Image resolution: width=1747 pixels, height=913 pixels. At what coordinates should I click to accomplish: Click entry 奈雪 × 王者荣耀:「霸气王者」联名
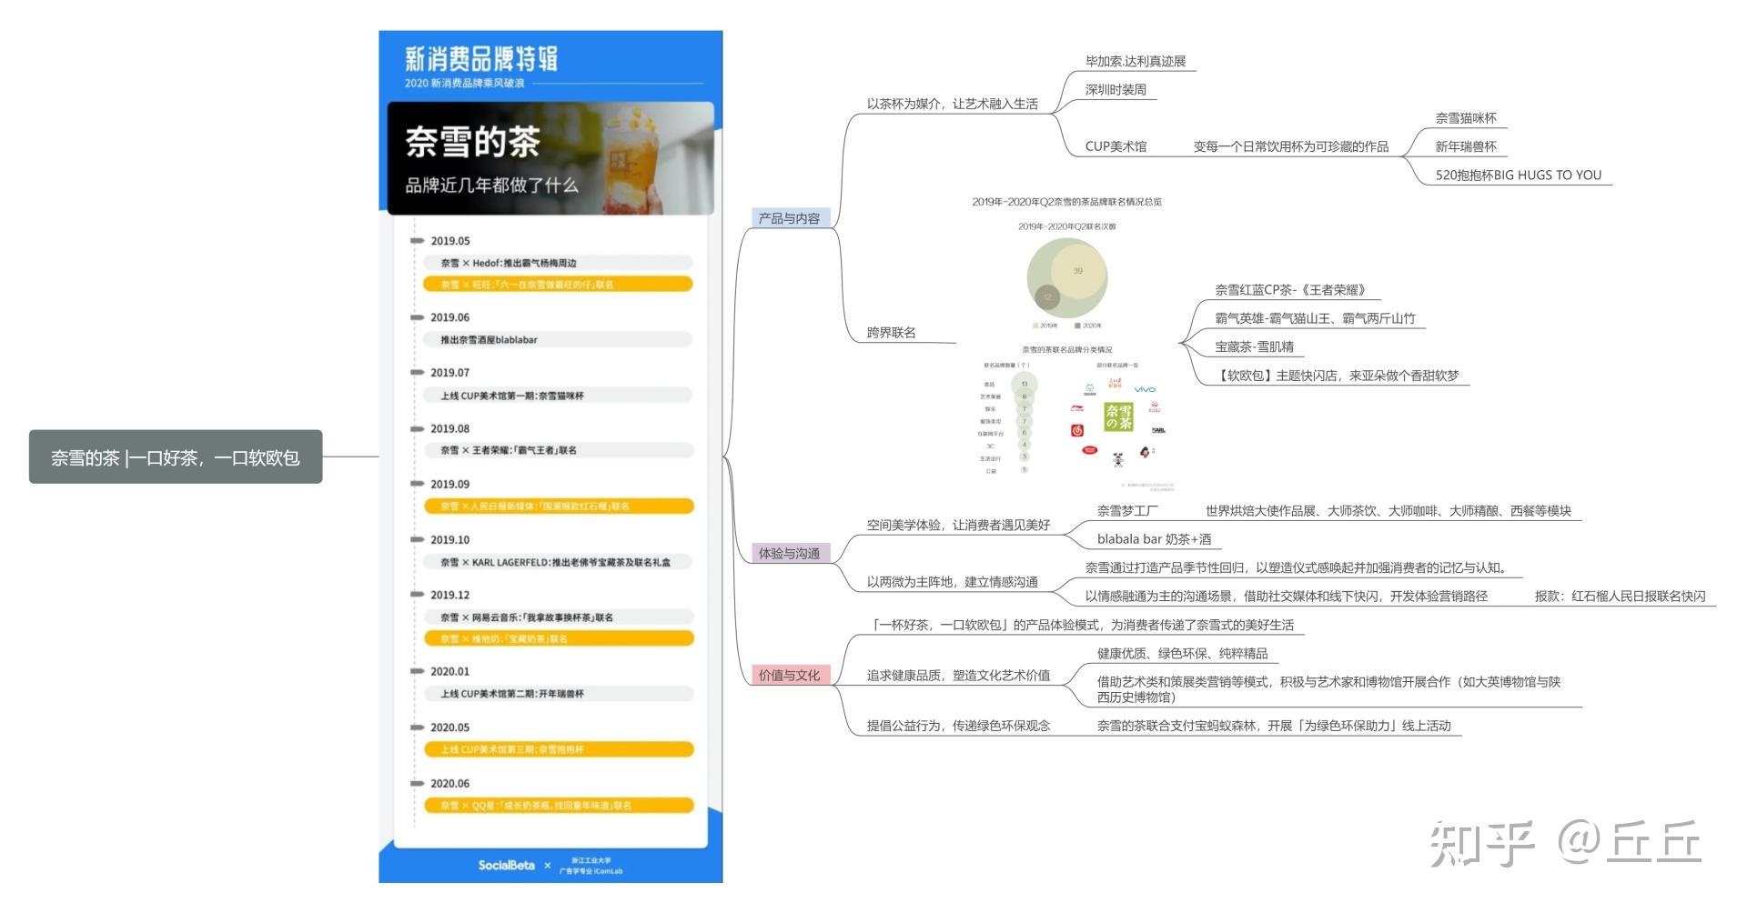point(558,450)
